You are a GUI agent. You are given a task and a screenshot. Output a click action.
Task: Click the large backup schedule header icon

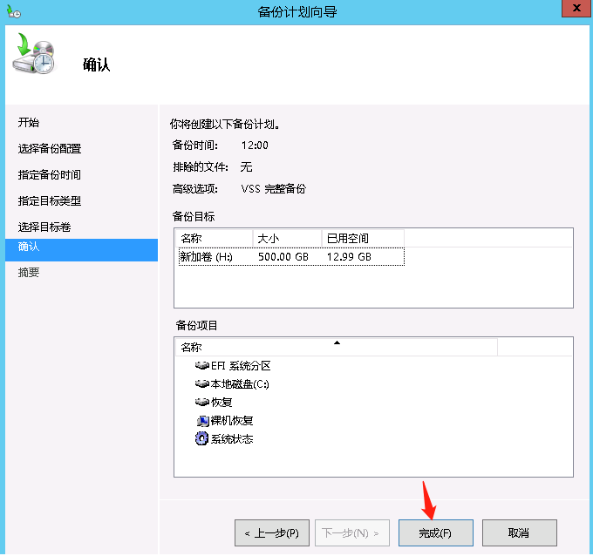coord(34,54)
